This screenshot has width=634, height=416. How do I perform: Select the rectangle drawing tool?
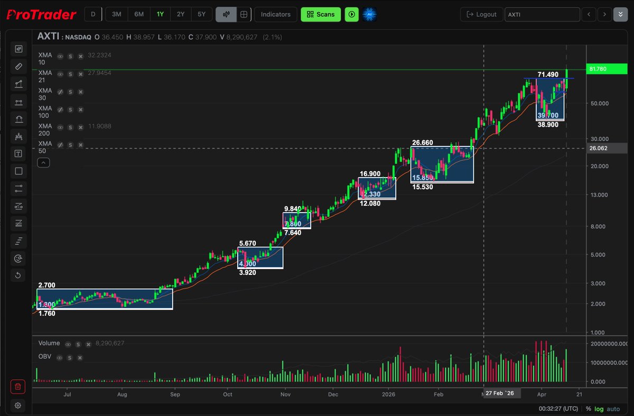click(x=18, y=171)
